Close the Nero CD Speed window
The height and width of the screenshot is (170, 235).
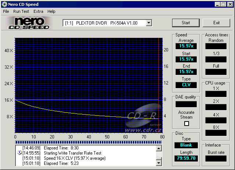click(230, 4)
